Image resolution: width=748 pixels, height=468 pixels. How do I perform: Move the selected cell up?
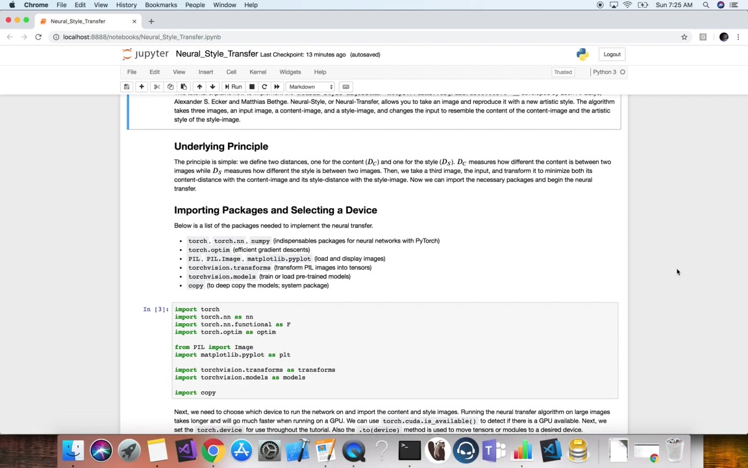coord(199,87)
